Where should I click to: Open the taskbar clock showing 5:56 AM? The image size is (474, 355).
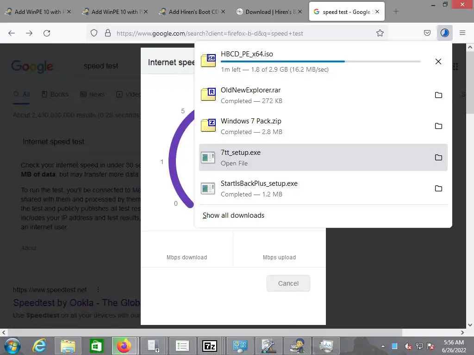click(454, 346)
